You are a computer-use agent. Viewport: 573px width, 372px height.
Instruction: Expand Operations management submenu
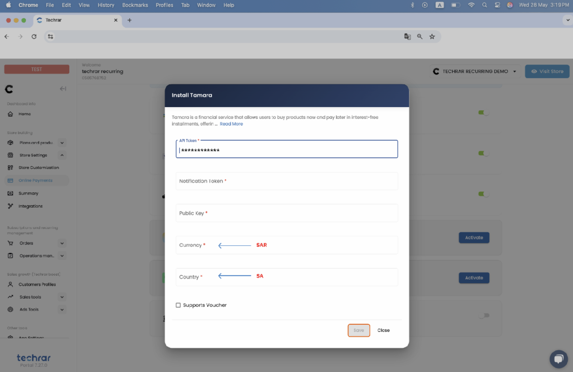(62, 256)
